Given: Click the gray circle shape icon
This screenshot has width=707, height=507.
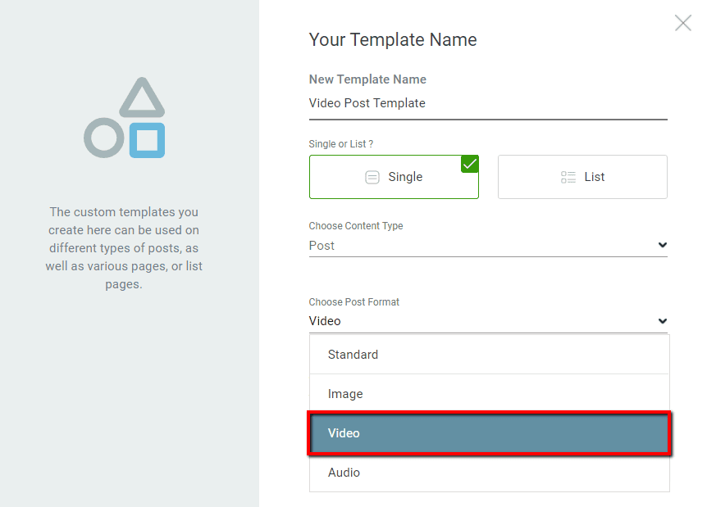Looking at the screenshot, I should tap(104, 138).
